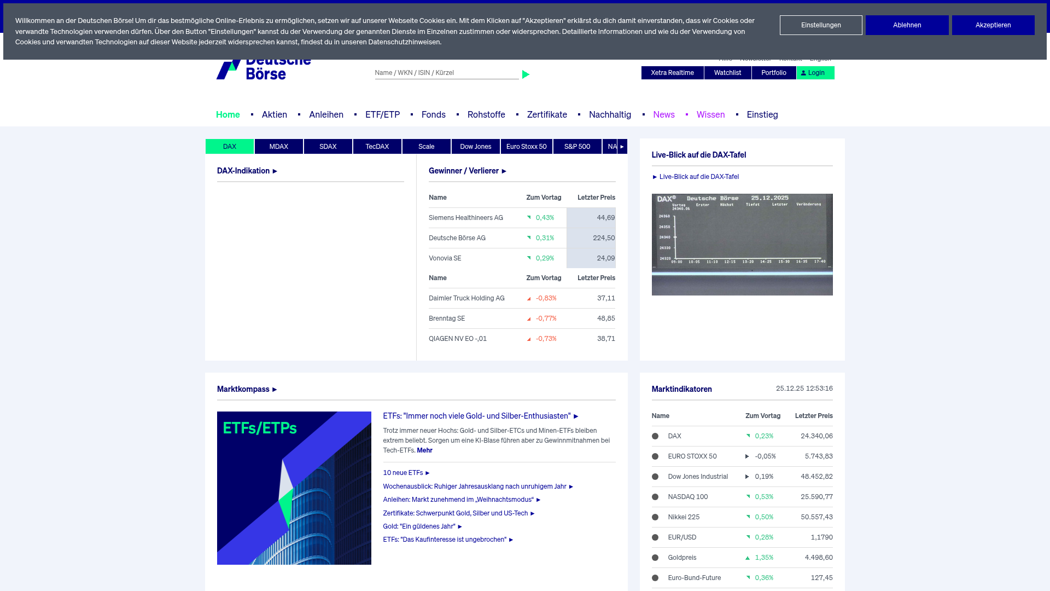The width and height of the screenshot is (1050, 591).
Task: Open the Zertifikate menu
Action: coord(547,114)
